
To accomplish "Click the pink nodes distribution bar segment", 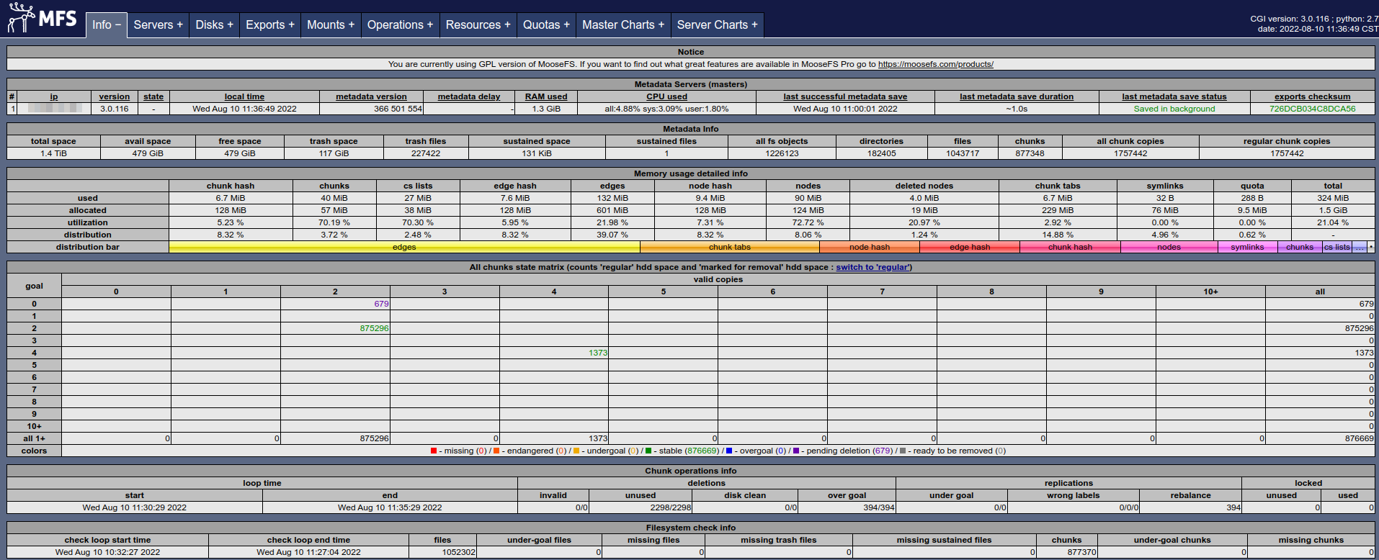I will [1169, 247].
